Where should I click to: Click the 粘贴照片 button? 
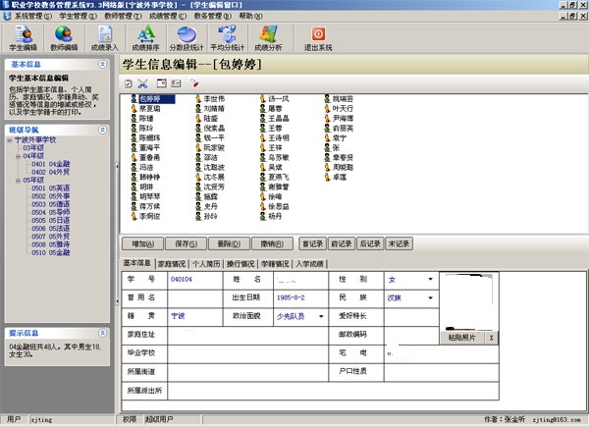462,338
